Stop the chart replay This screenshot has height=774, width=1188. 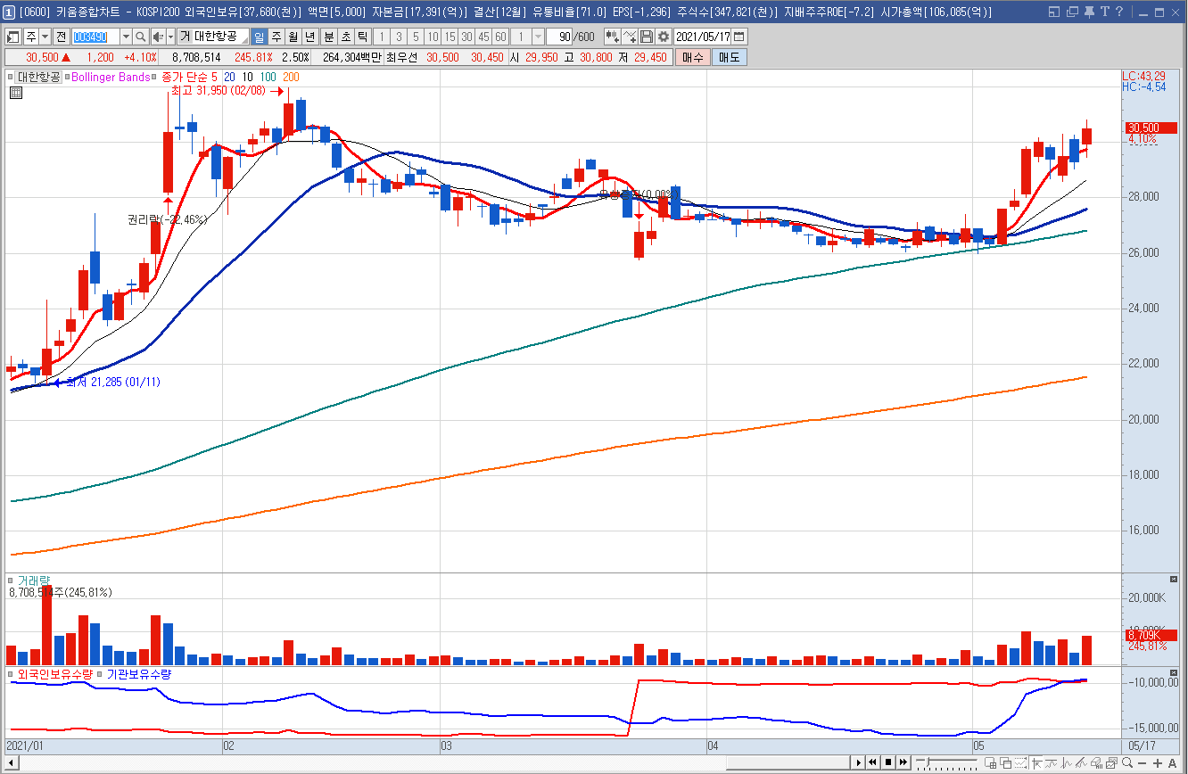[888, 762]
